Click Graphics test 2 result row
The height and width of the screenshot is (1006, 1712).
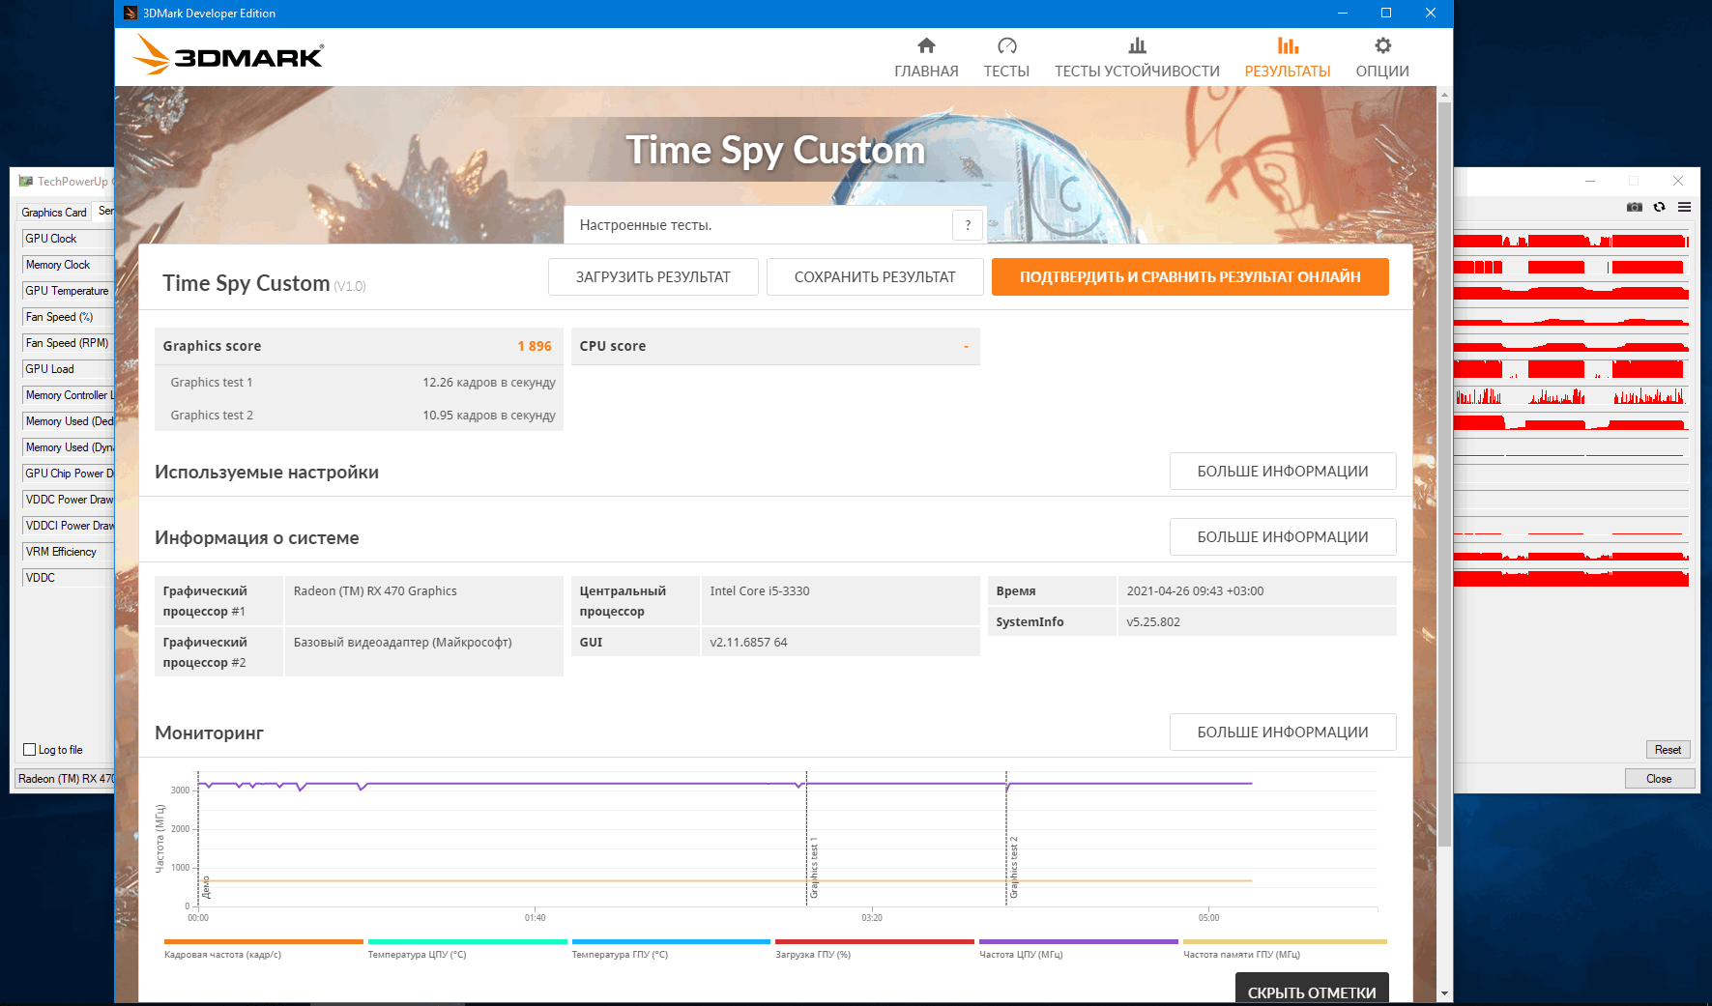359,416
